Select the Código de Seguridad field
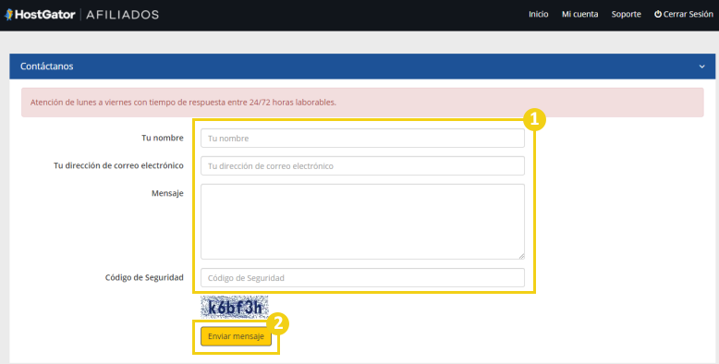Screen dimensions: 719x364 pos(362,278)
